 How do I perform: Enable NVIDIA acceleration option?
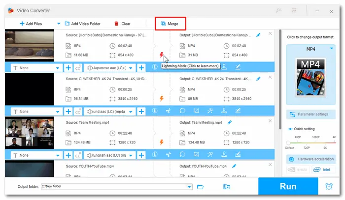pos(298,170)
